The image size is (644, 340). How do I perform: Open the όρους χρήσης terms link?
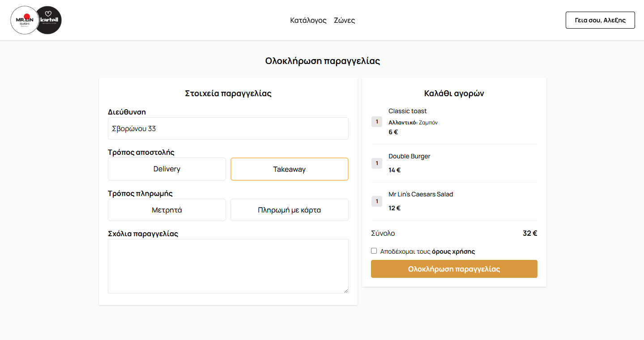(453, 251)
